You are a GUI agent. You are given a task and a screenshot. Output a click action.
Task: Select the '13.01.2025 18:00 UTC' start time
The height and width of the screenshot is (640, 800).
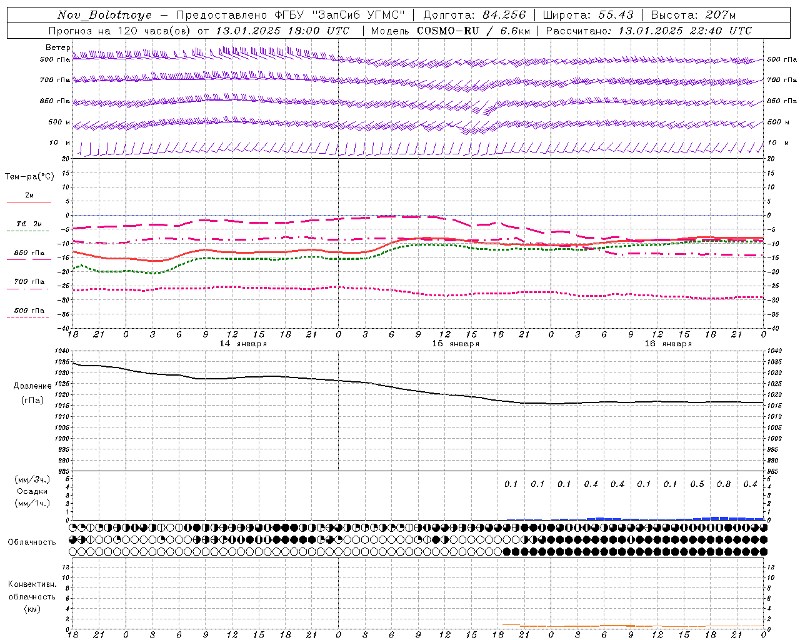282,31
